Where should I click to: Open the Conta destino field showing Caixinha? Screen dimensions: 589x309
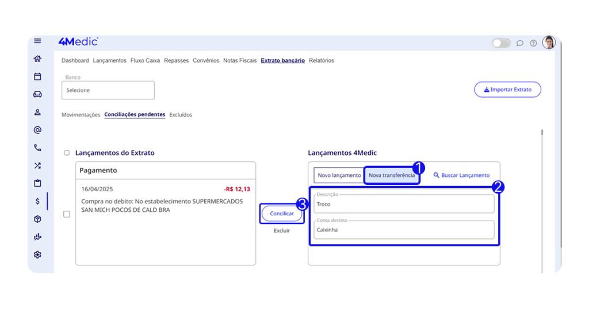point(404,230)
